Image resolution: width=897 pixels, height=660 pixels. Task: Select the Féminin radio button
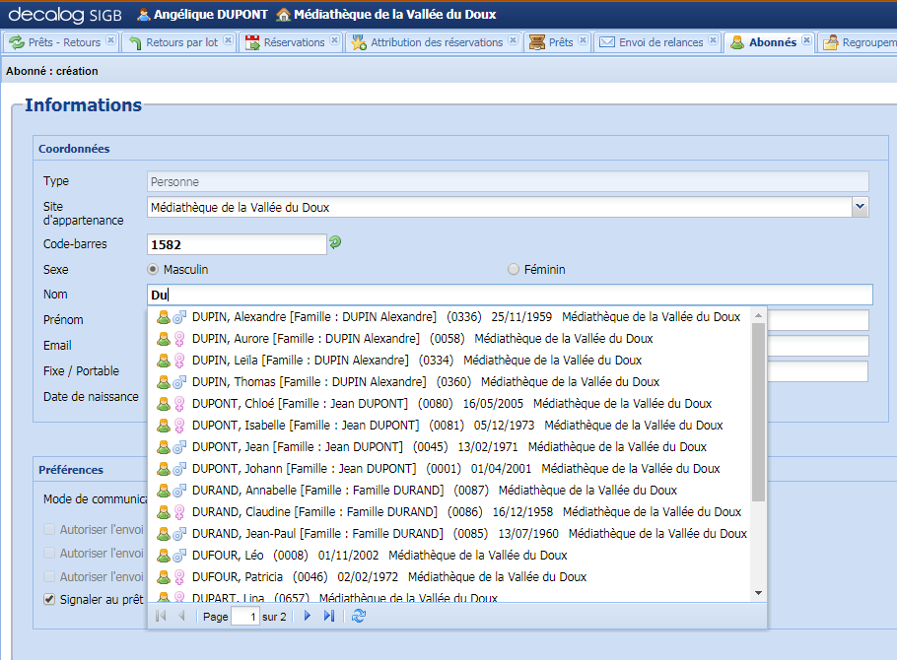pos(513,269)
